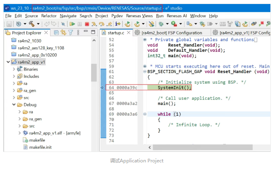
Task: Open the File menu
Action: pyautogui.click(x=8, y=16)
